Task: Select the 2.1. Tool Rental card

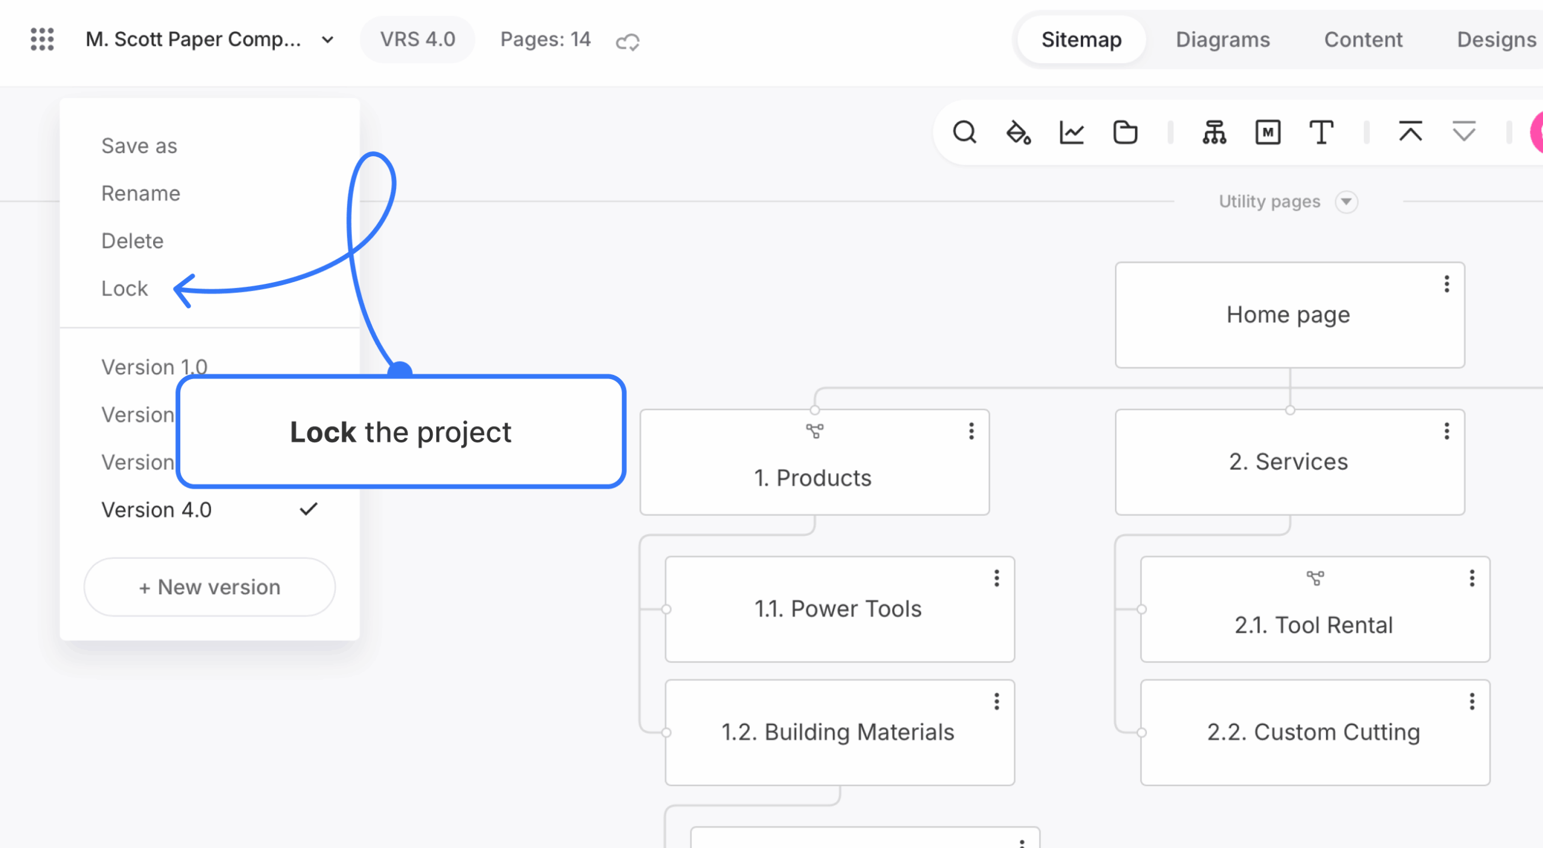Action: [1315, 609]
